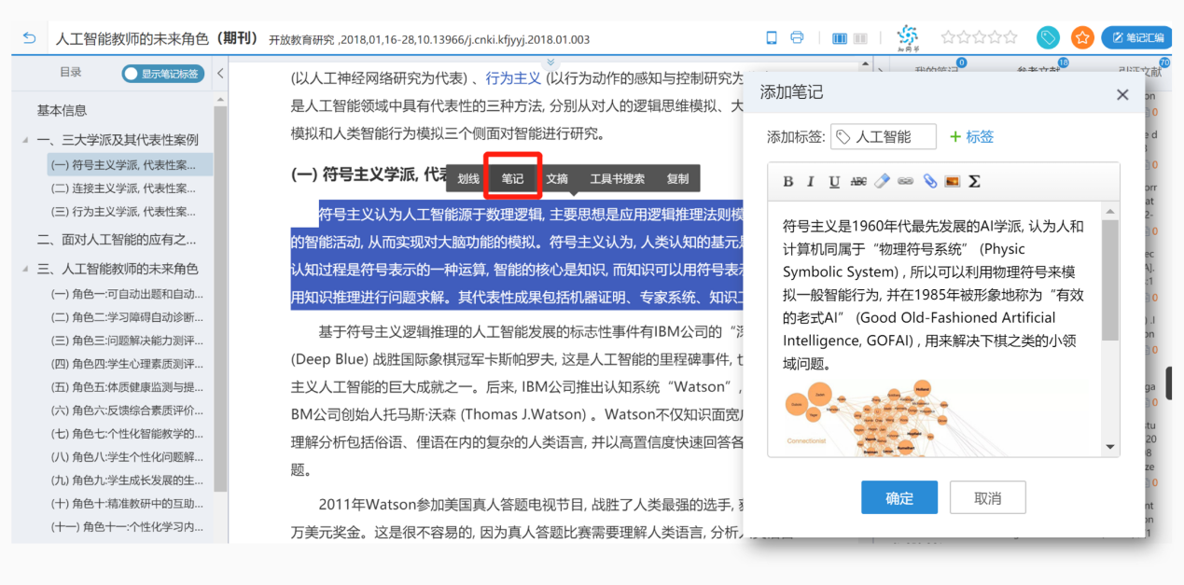Image resolution: width=1184 pixels, height=585 pixels.
Task: Open (九) 角色九:学生成长发展 entry
Action: (x=127, y=481)
